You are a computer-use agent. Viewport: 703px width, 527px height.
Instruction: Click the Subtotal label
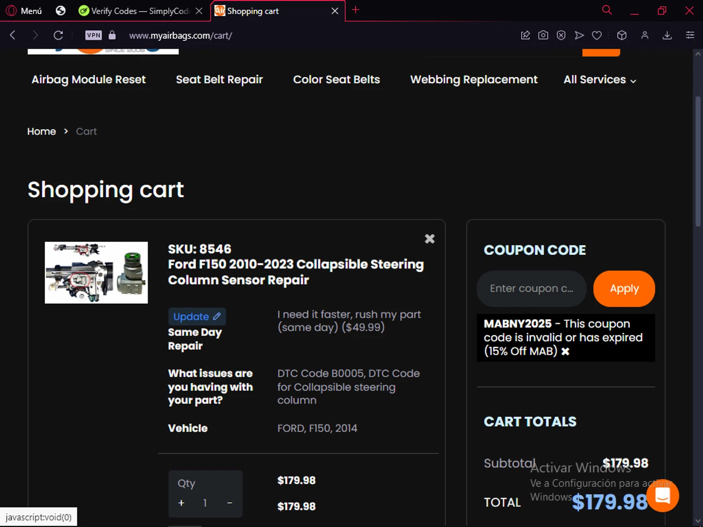510,463
